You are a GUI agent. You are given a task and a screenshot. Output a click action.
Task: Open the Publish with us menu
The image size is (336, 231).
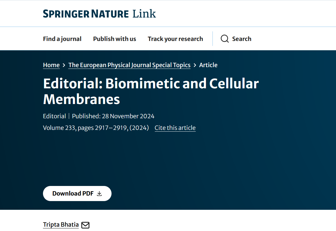click(x=115, y=39)
